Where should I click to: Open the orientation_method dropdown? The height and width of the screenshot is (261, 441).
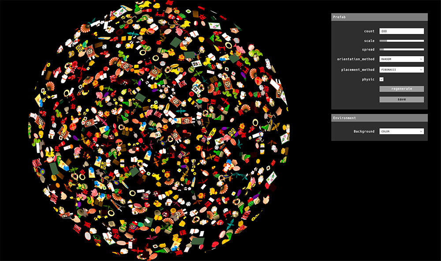[401, 59]
